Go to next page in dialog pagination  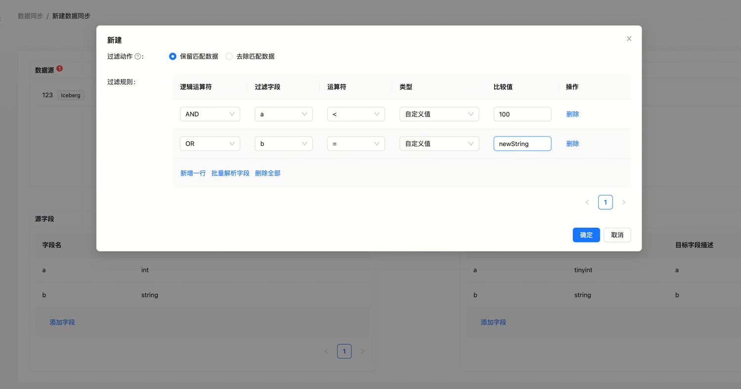pos(623,202)
